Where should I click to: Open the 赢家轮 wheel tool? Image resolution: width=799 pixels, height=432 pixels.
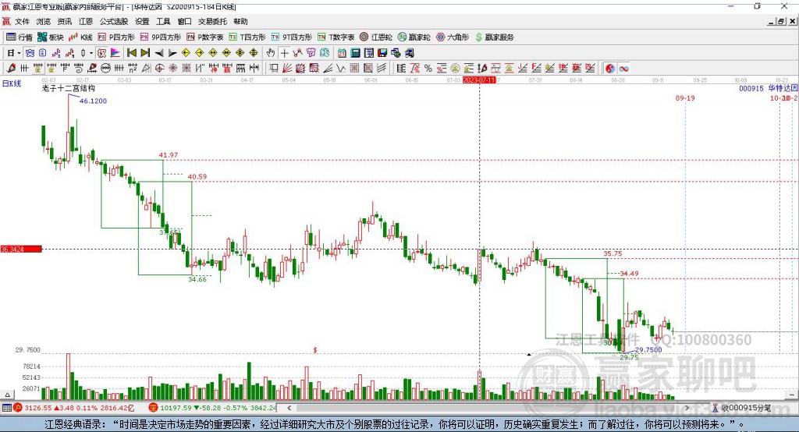(x=414, y=37)
